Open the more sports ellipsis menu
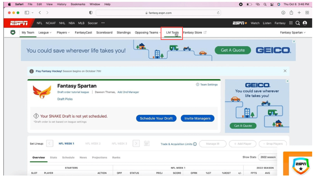Image resolution: width=315 pixels, height=177 pixels. click(x=103, y=23)
